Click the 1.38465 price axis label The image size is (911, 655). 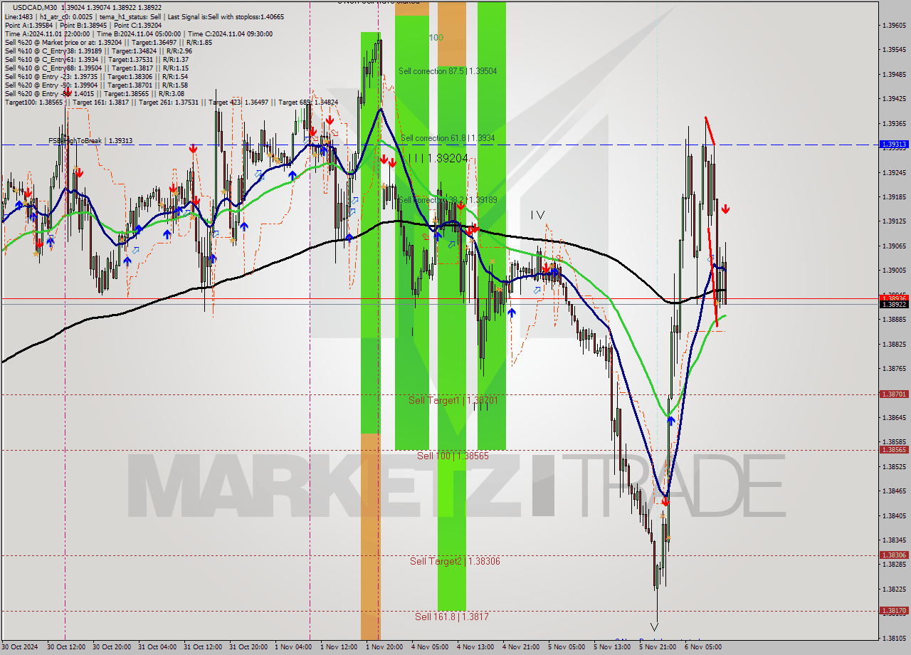click(895, 491)
